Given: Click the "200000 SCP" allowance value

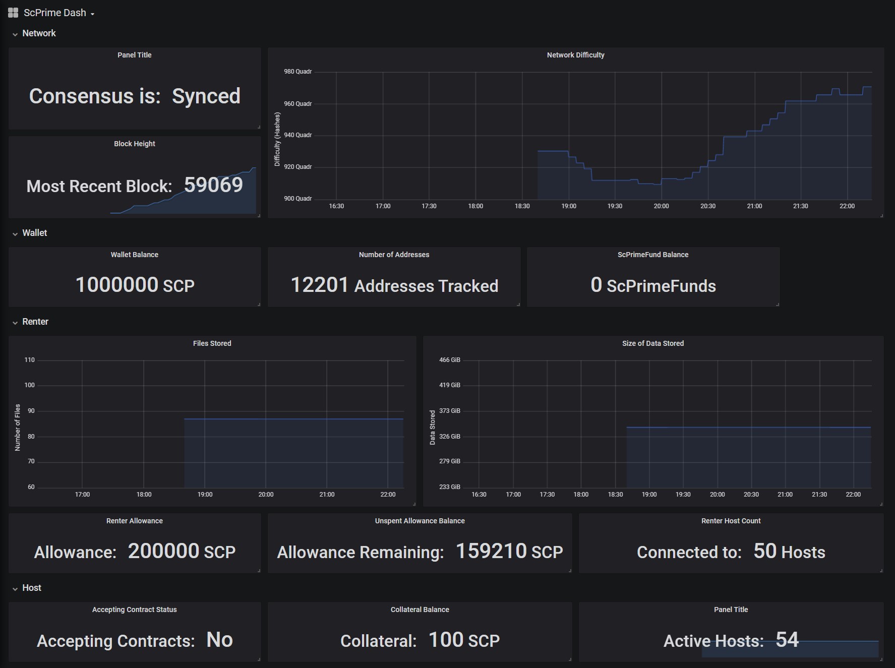Looking at the screenshot, I should click(x=182, y=551).
